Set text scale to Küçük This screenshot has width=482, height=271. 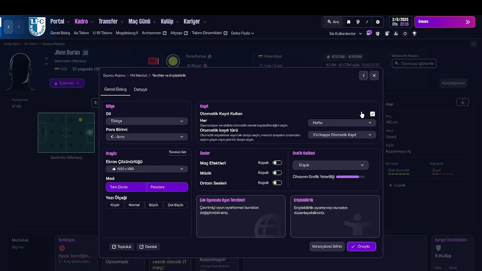115,205
